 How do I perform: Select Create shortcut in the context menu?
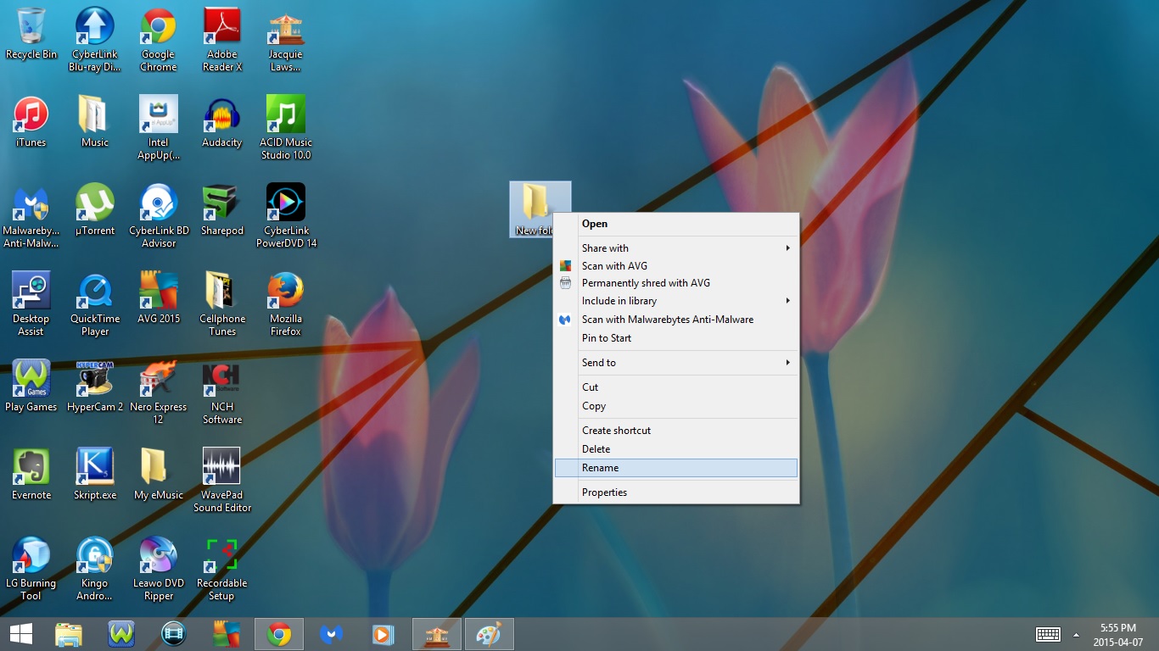[x=675, y=431]
